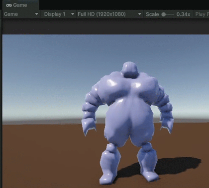Click the gamepad icon on Game tab
209x188 pixels.
pyautogui.click(x=9, y=5)
